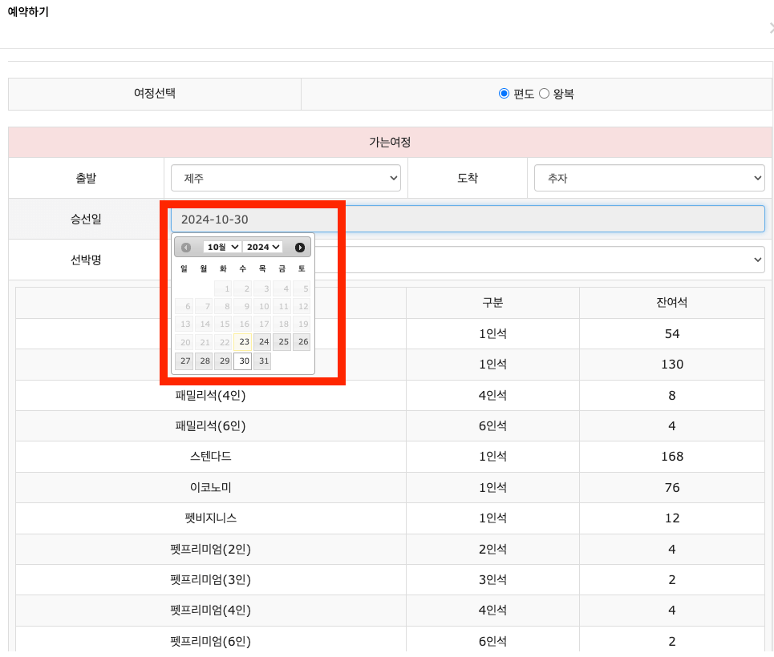Image resolution: width=774 pixels, height=657 pixels.
Task: Select October 30 on the calendar
Action: point(243,361)
